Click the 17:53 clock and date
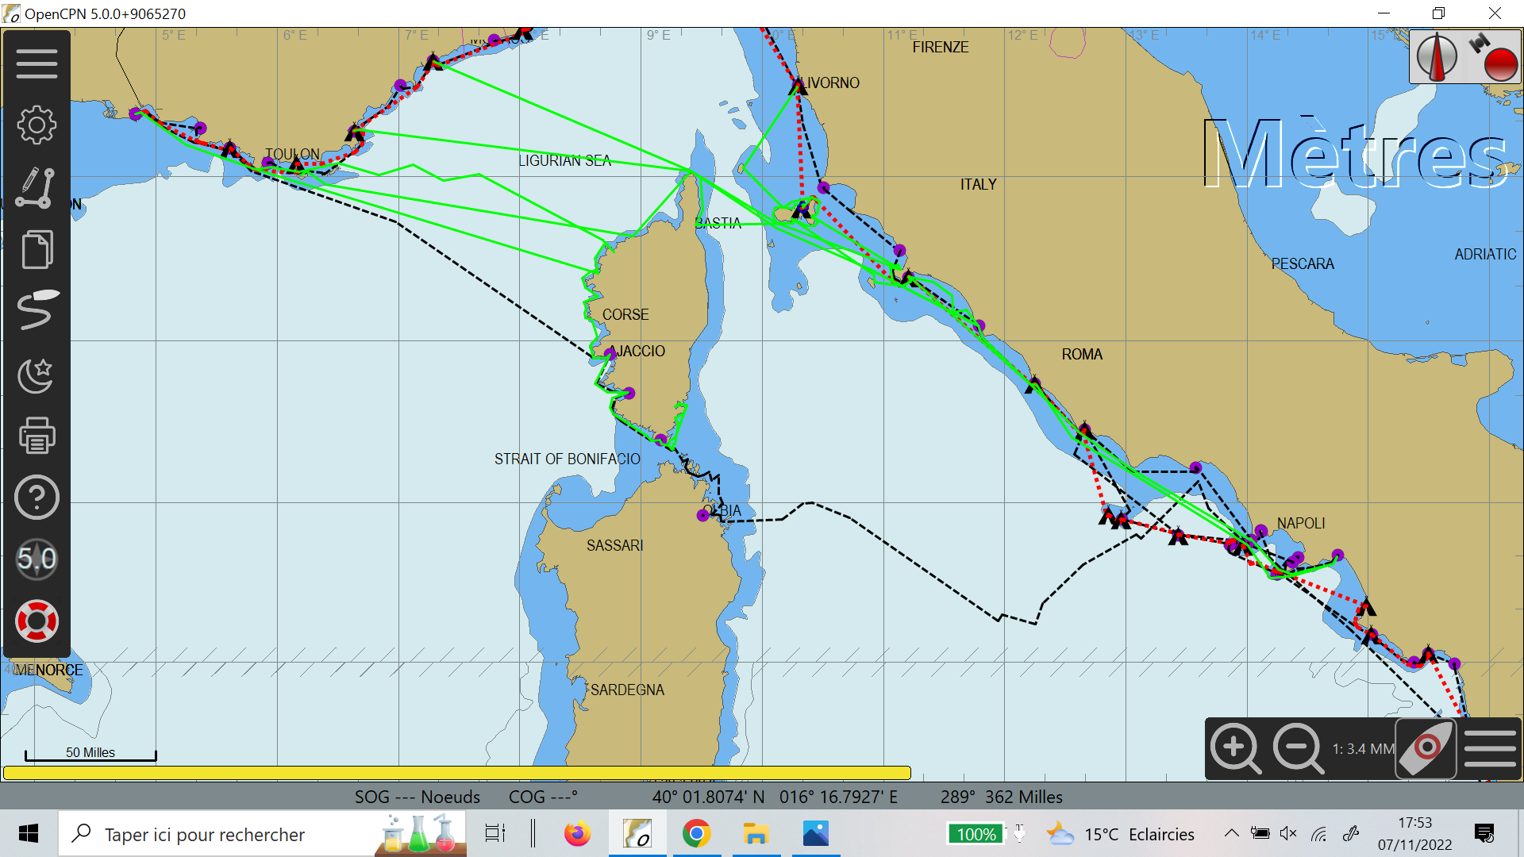 (x=1414, y=834)
